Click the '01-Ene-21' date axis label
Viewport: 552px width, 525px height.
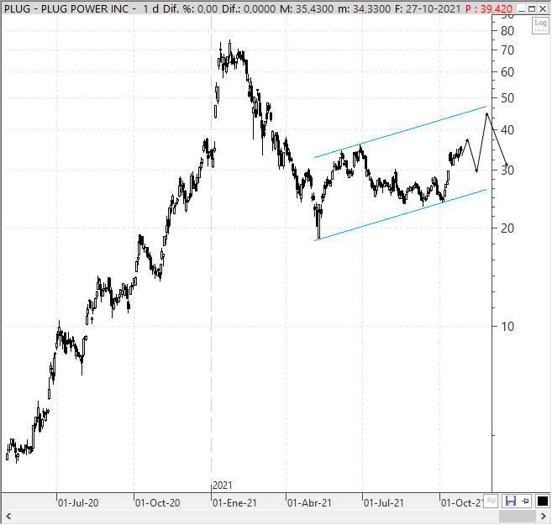234,503
